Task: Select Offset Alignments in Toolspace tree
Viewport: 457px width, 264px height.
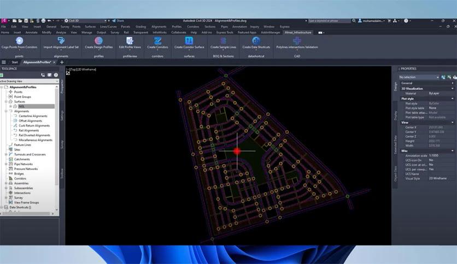Action: 30,121
